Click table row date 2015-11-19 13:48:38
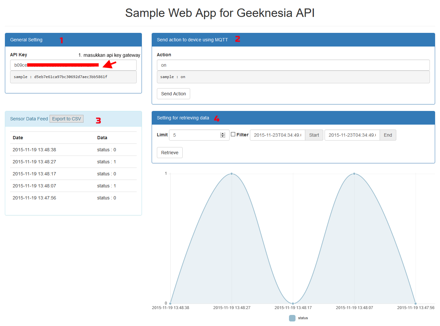The height and width of the screenshot is (326, 440). tap(34, 150)
